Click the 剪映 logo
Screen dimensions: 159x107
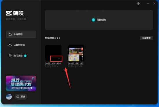[x=15, y=13]
